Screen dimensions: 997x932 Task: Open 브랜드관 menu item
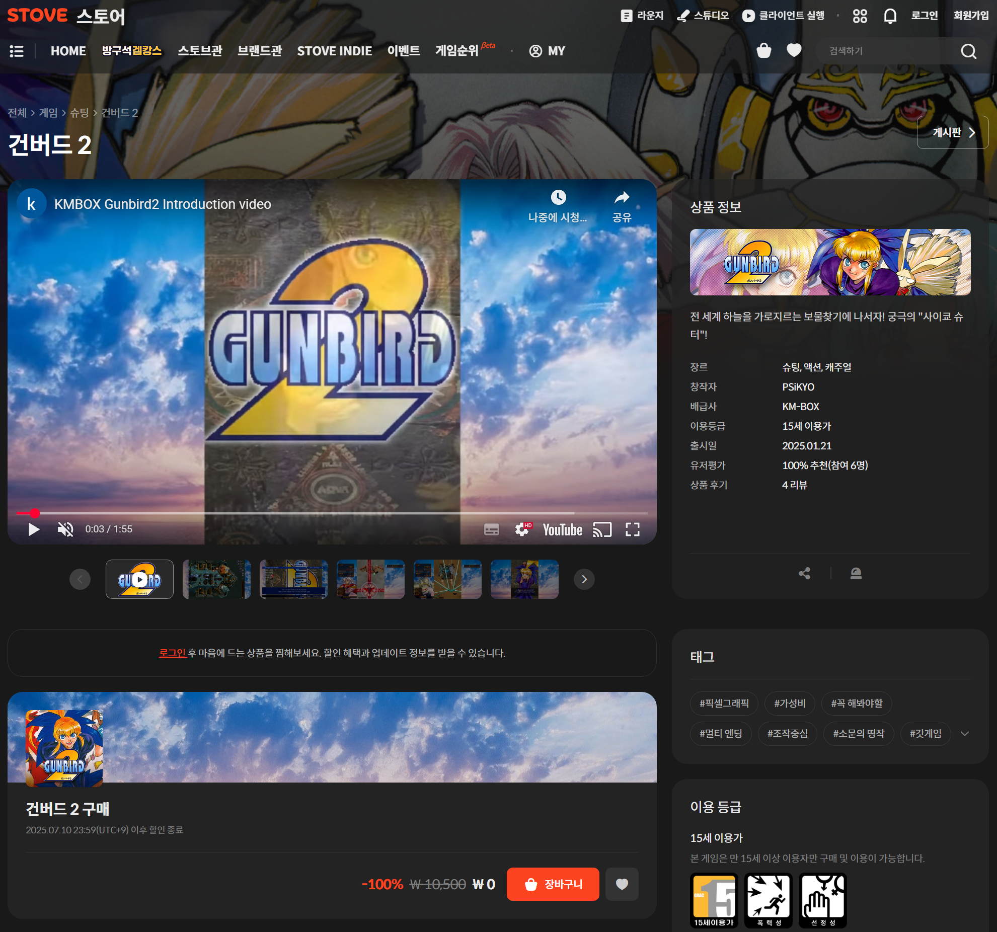(x=260, y=51)
